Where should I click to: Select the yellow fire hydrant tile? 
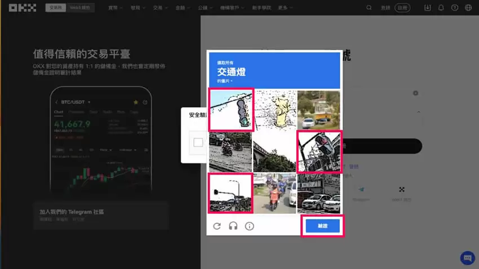[x=274, y=110]
